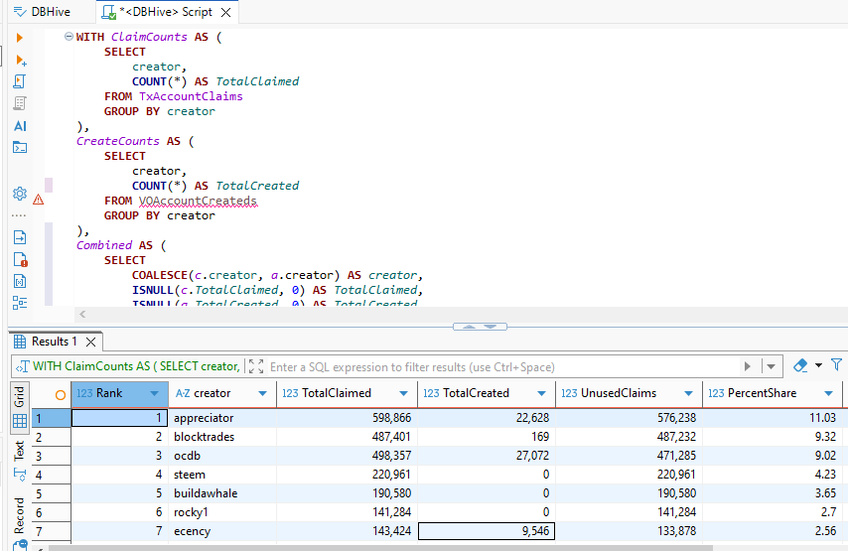Click the clear filters eraser icon
Viewport: 848px width, 551px height.
tap(800, 365)
